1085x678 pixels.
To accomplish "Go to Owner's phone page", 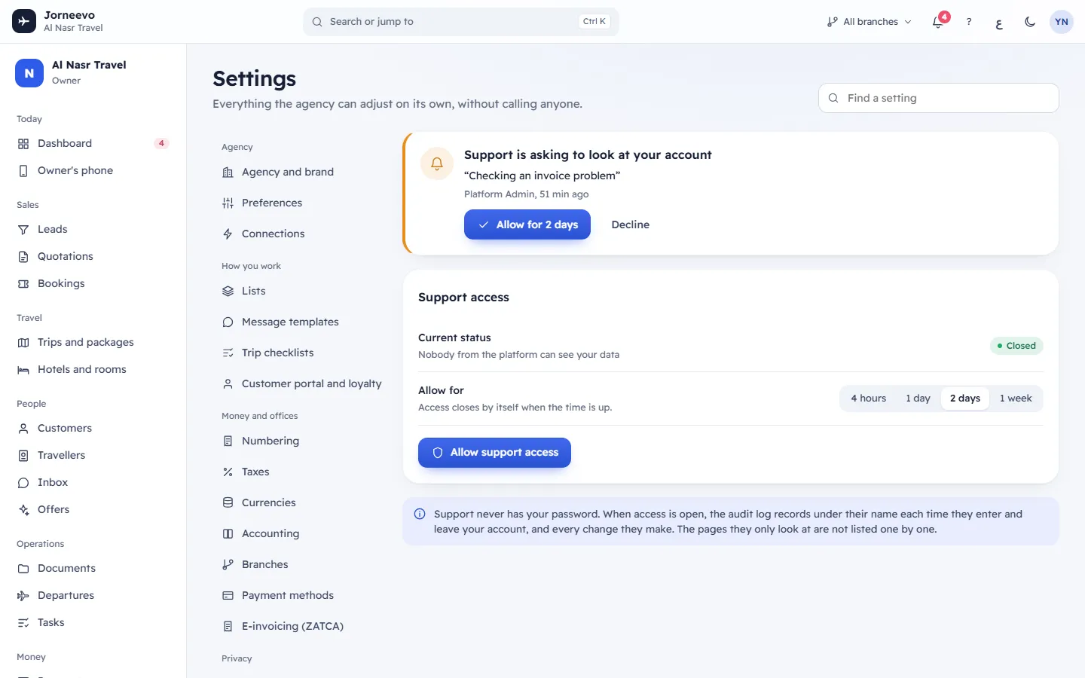I will pyautogui.click(x=93, y=170).
